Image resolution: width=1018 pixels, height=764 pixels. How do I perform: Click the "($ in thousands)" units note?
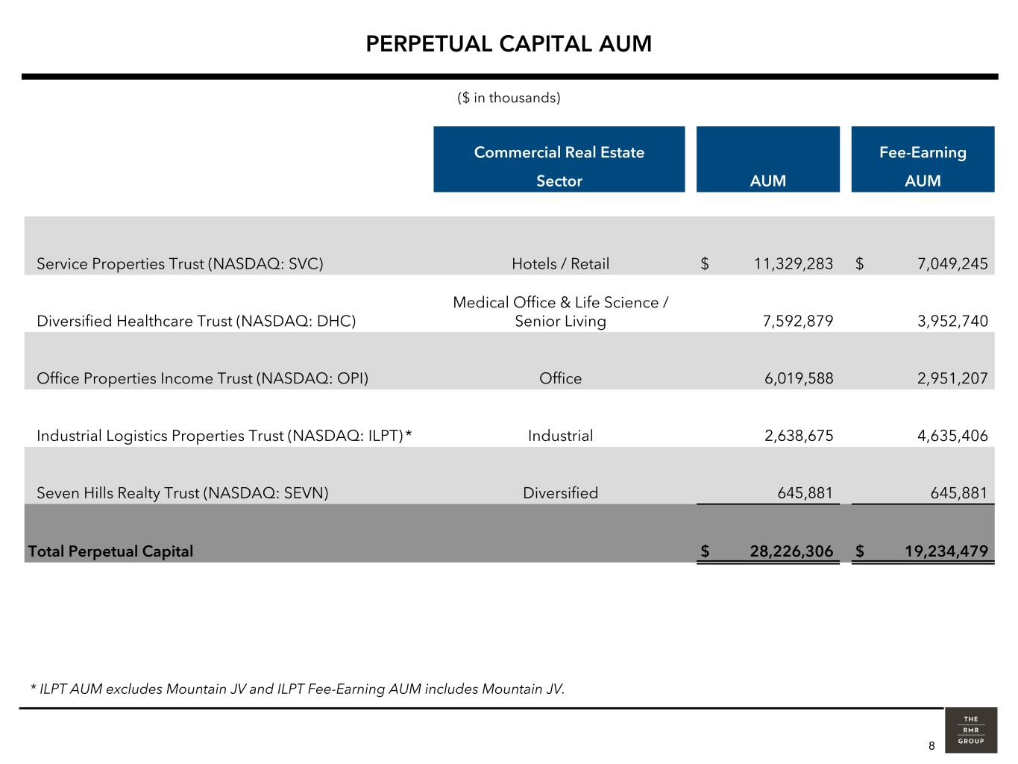[x=509, y=98]
